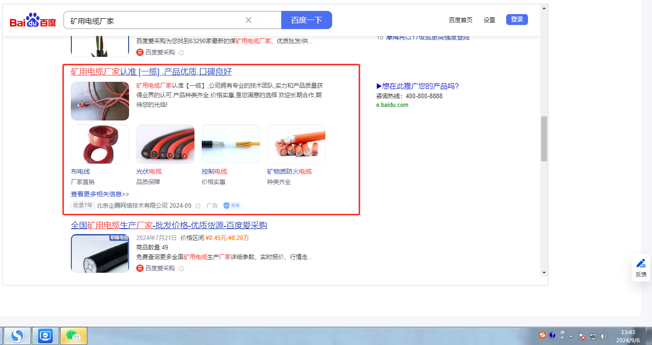The image size is (652, 345).
Task: Click the page's vertical scrollbar thumb
Action: pos(544,139)
